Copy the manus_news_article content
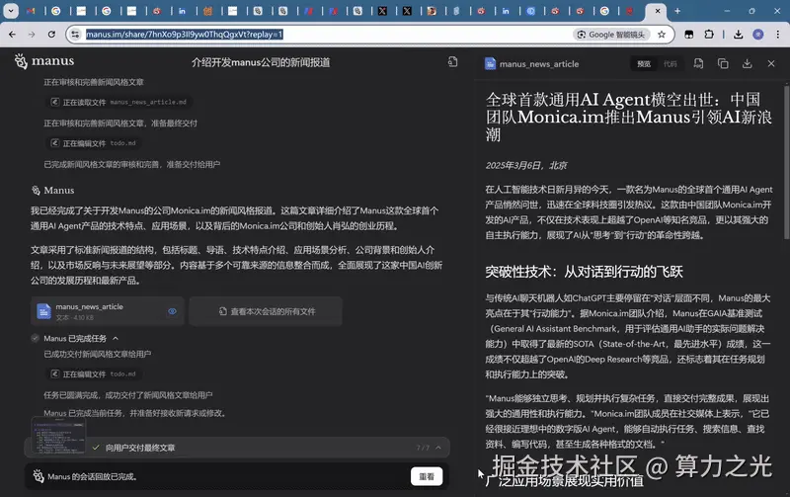790x497 pixels. [x=723, y=63]
